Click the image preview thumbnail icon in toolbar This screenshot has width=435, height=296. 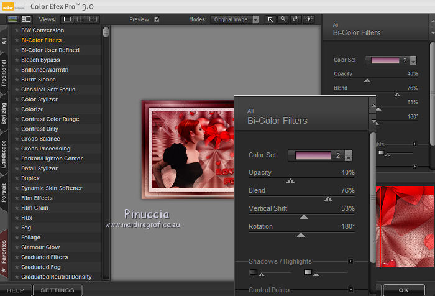coord(13,19)
